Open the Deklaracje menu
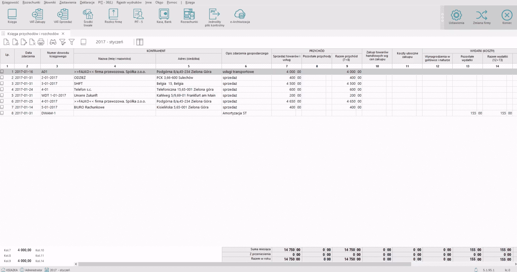The height and width of the screenshot is (272, 517). click(87, 2)
